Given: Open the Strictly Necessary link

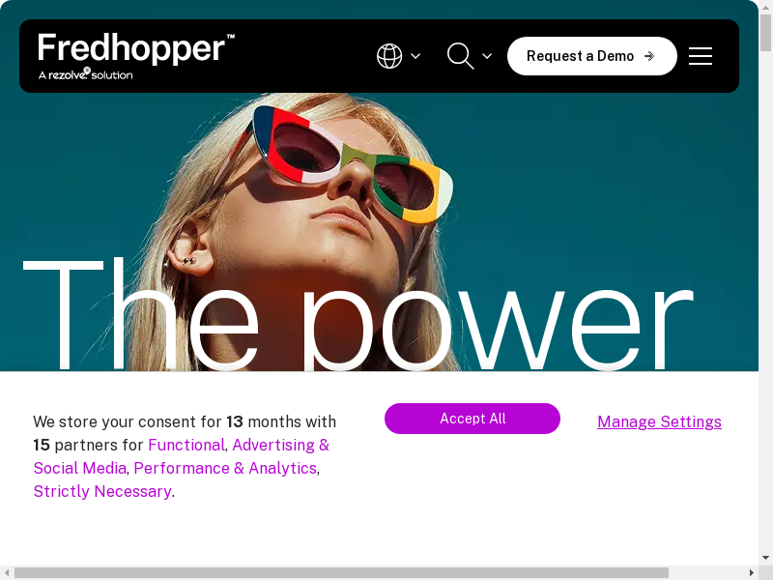Looking at the screenshot, I should tap(102, 491).
